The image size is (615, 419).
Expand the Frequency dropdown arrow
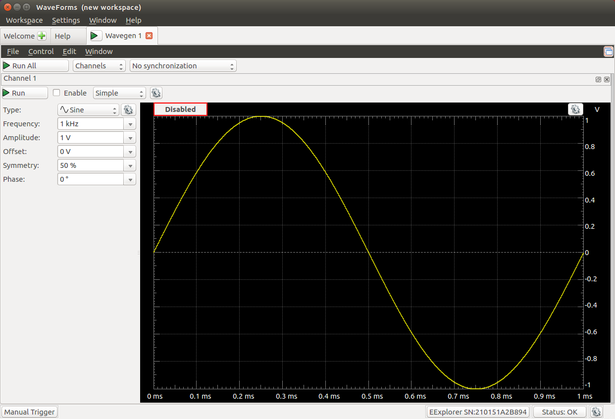131,124
